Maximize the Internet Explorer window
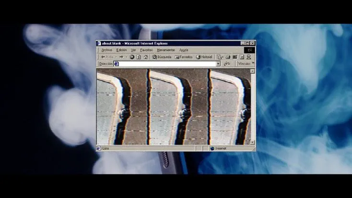The height and width of the screenshot is (198, 352). 247,43
